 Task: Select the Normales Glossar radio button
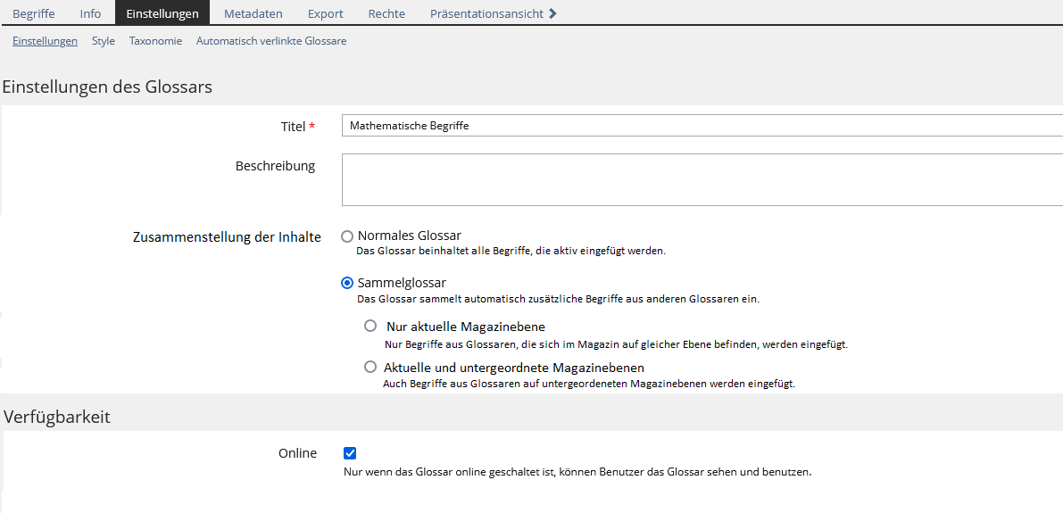(x=347, y=236)
